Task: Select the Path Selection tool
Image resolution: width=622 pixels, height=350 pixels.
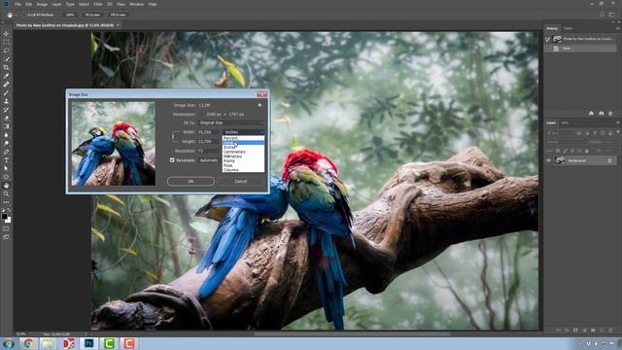Action: [x=6, y=168]
